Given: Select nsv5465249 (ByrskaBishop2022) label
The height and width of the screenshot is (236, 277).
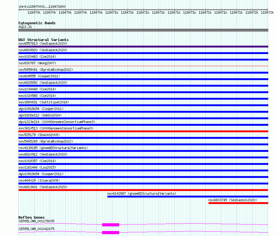Looking at the screenshot, I should [x=46, y=141].
